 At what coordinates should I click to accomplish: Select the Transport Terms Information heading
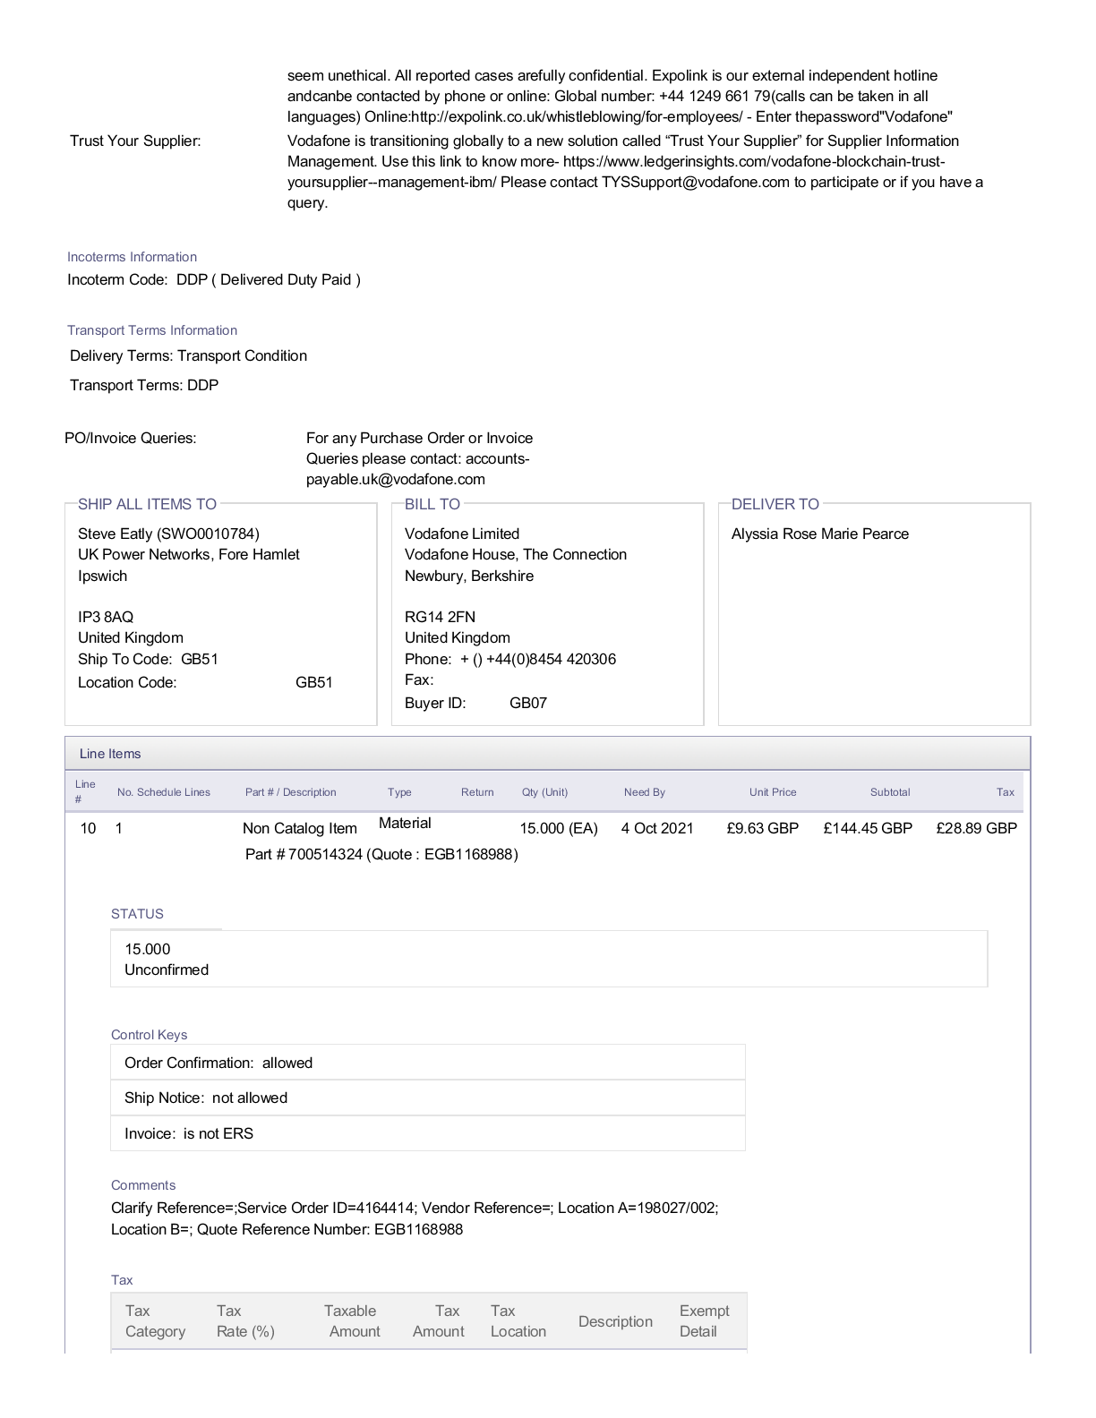click(152, 330)
